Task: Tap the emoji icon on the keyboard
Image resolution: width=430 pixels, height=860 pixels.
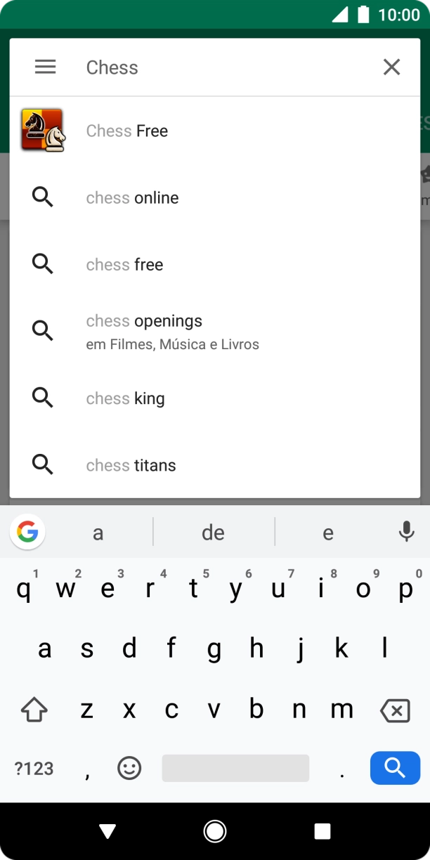Action: pos(131,768)
